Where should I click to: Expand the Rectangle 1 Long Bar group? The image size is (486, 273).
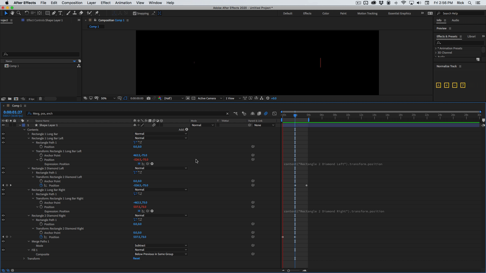pos(28,134)
